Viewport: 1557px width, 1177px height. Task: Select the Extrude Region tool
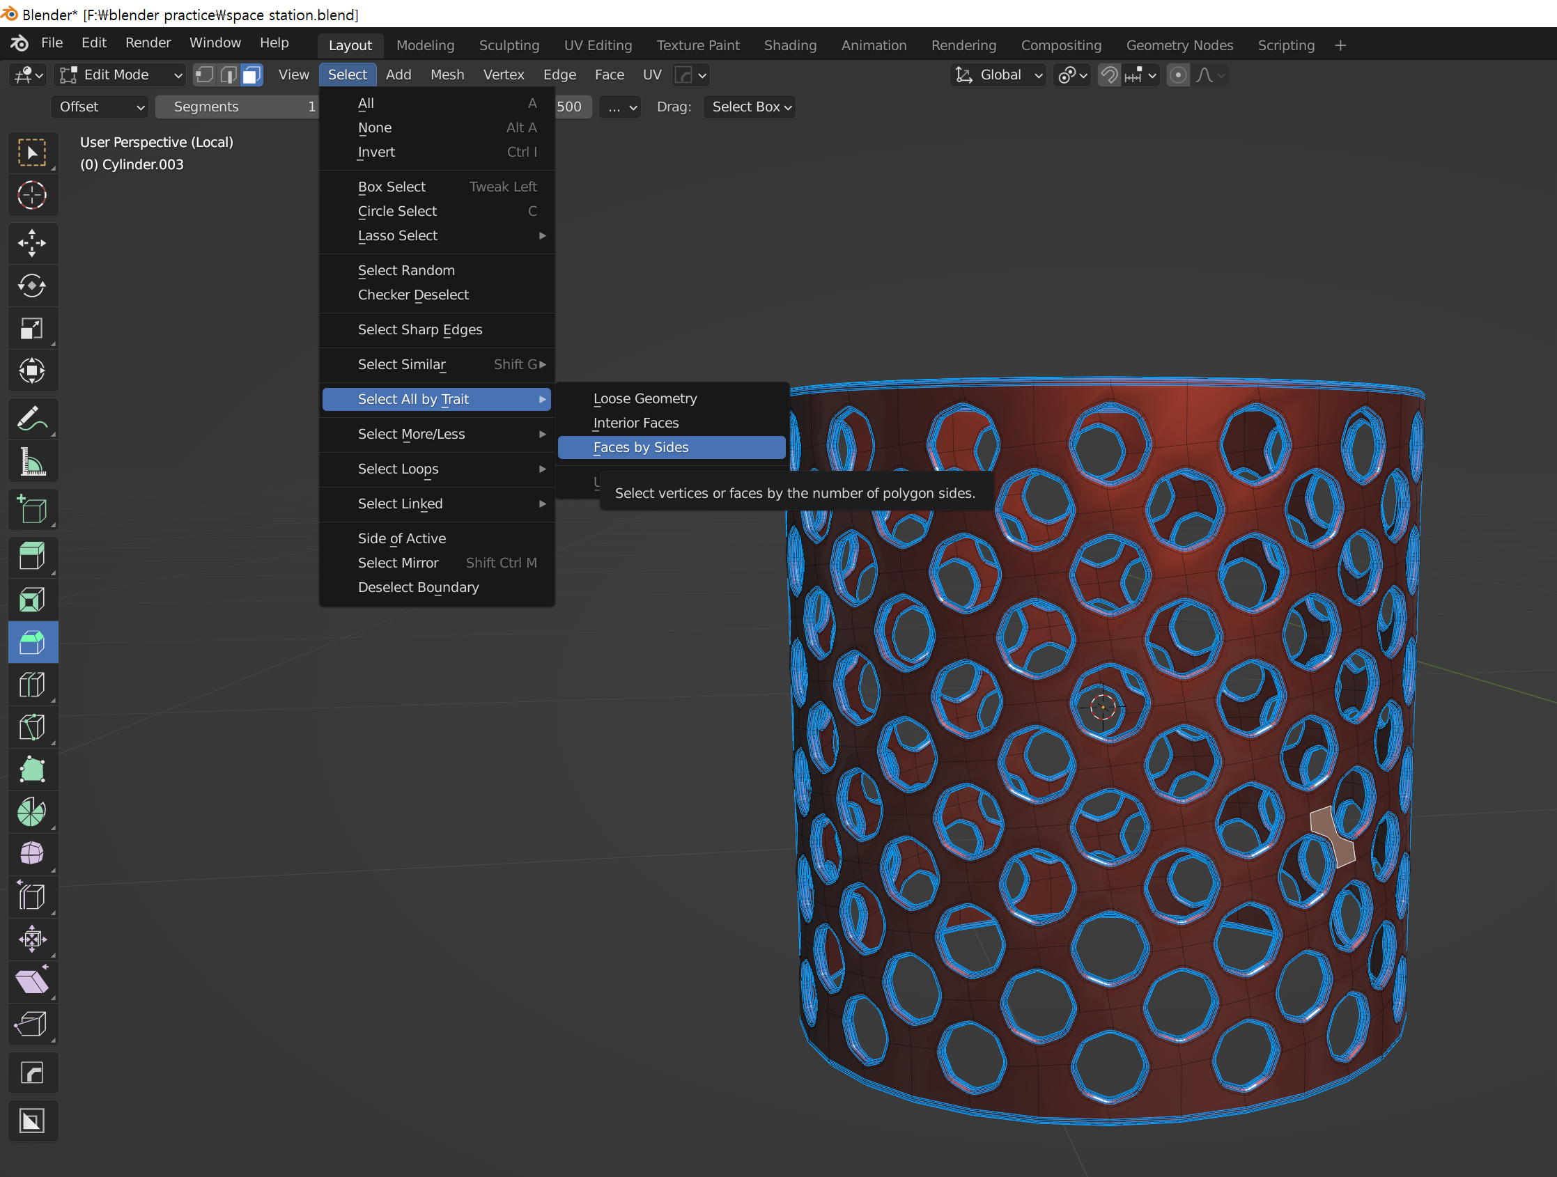coord(31,556)
